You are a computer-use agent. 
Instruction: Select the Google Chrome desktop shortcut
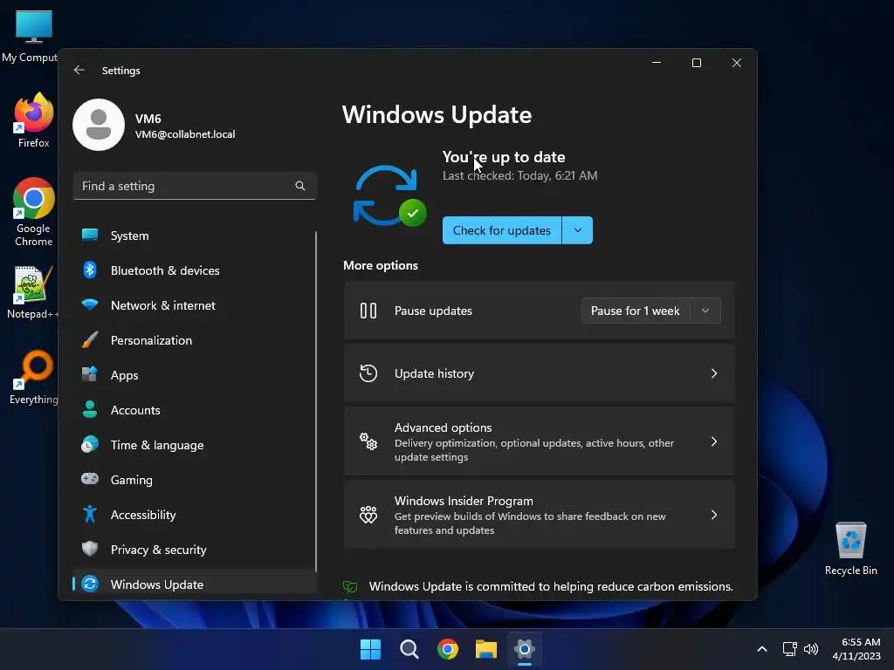(x=34, y=212)
